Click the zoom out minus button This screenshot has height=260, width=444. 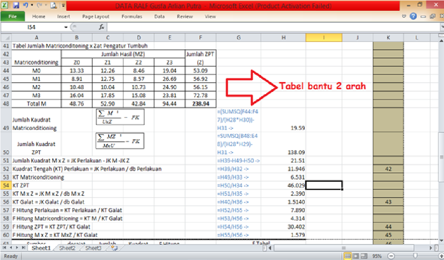pos(391,256)
